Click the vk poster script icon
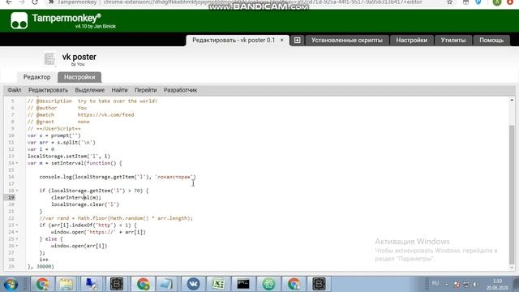The width and height of the screenshot is (519, 292). coord(49,59)
